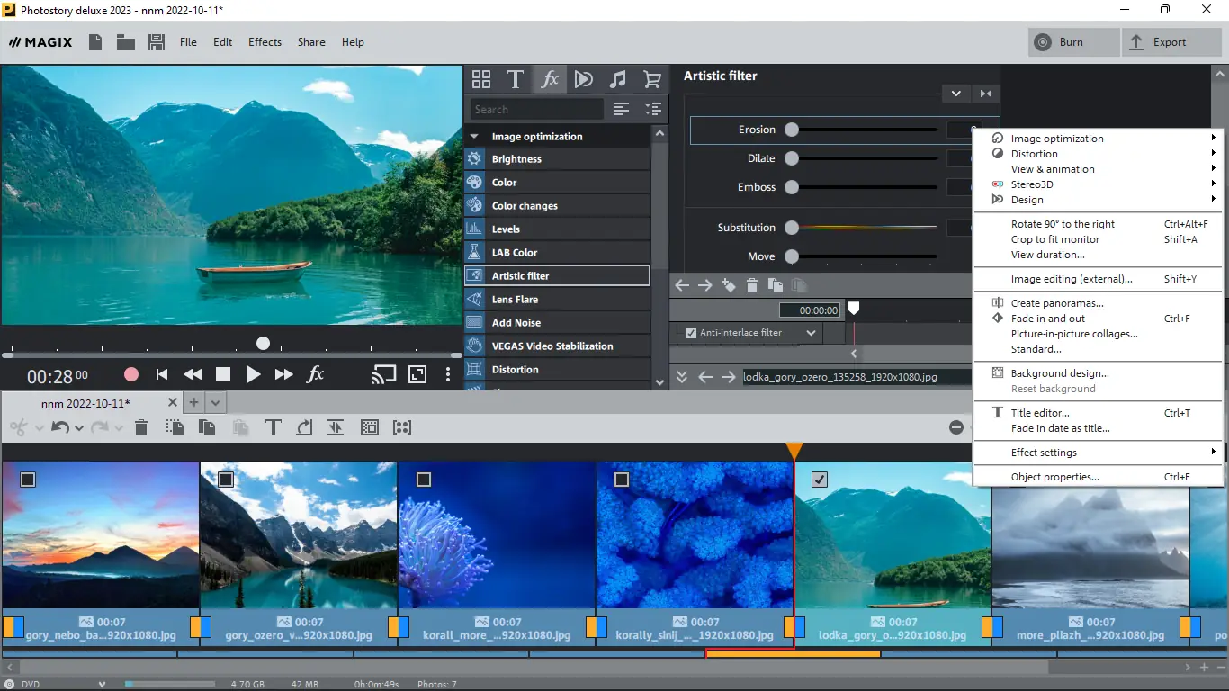Select Fade in and out menu entry
Image resolution: width=1229 pixels, height=691 pixels.
(1047, 319)
